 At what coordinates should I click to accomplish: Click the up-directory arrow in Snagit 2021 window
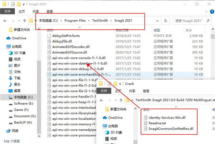pyautogui.click(x=24, y=20)
